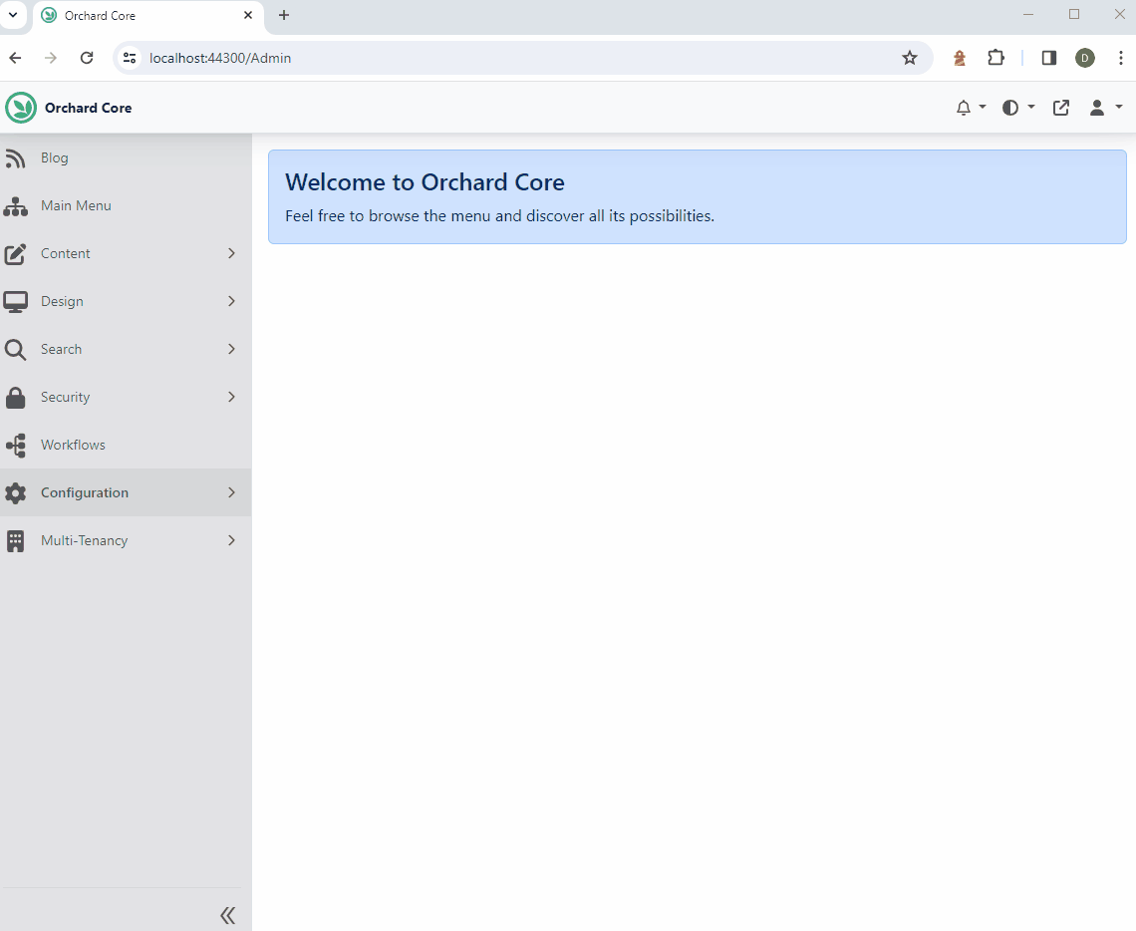This screenshot has height=931, width=1136.
Task: Expand the Design menu chevron
Action: (x=232, y=301)
